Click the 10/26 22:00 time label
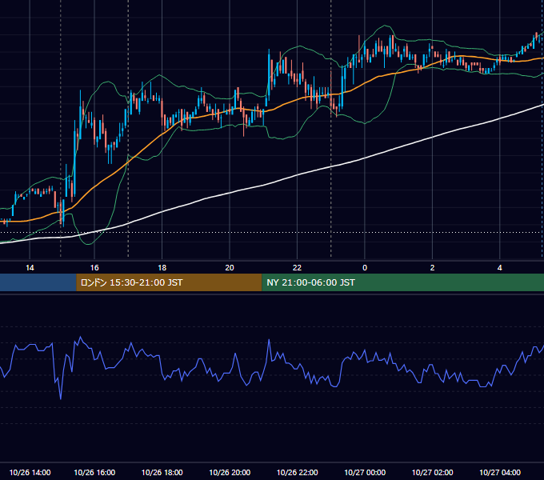Image resolution: width=544 pixels, height=480 pixels. [x=297, y=472]
